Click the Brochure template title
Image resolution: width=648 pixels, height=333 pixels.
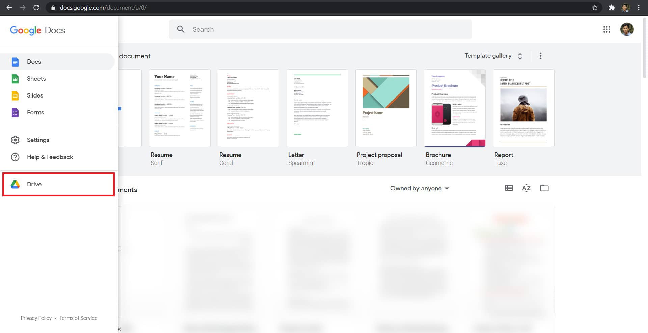pos(438,155)
